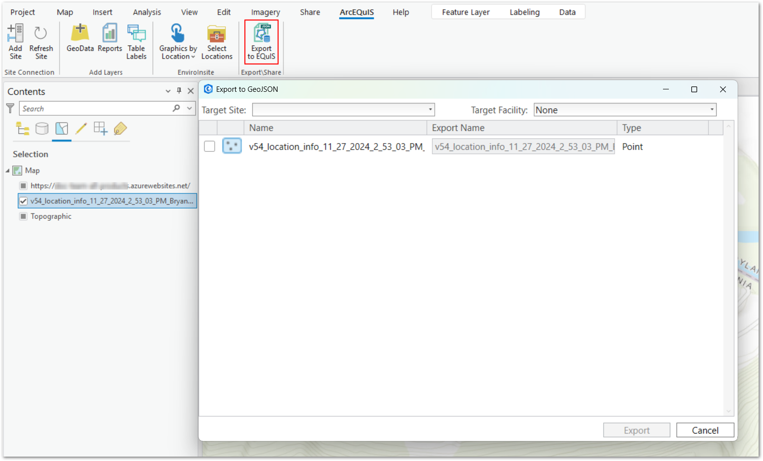Close the Contents pane

click(191, 91)
